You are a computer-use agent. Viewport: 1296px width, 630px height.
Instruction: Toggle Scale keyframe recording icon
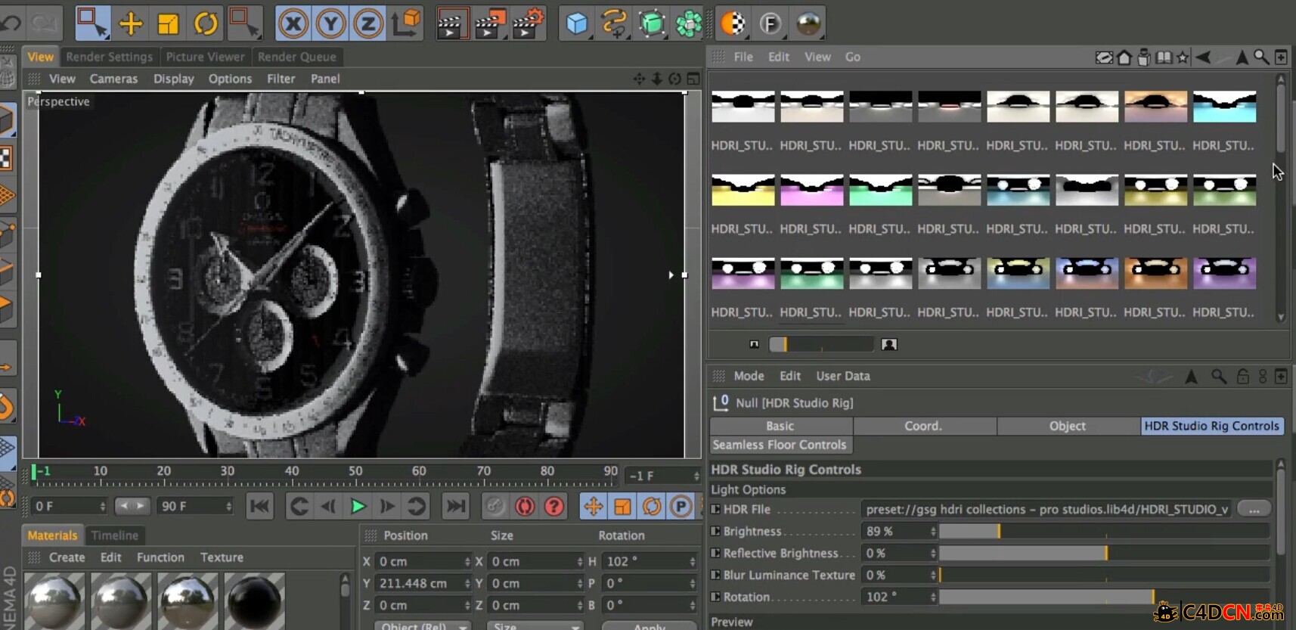coord(622,506)
